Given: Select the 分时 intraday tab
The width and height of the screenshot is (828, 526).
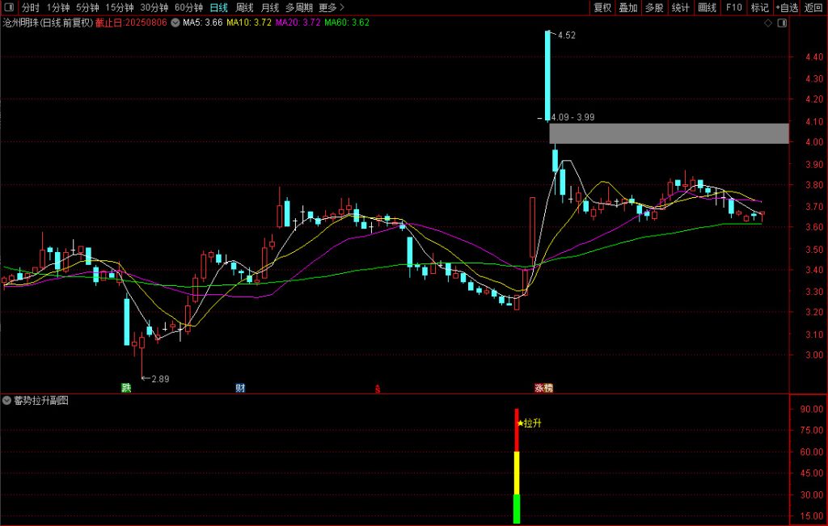Looking at the screenshot, I should click(x=30, y=7).
